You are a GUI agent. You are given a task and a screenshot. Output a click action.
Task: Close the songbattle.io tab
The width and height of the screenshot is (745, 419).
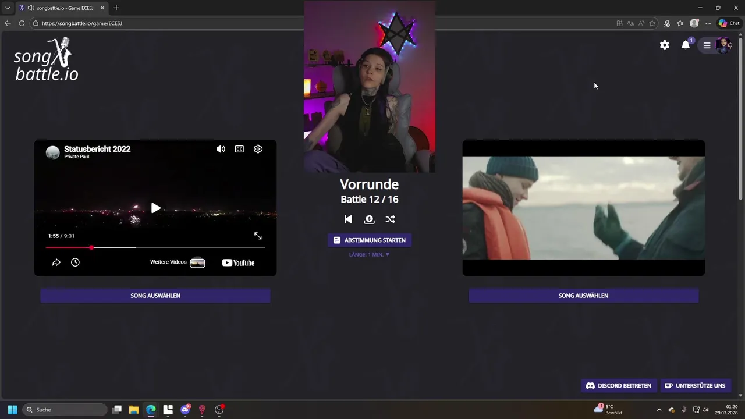pyautogui.click(x=102, y=8)
